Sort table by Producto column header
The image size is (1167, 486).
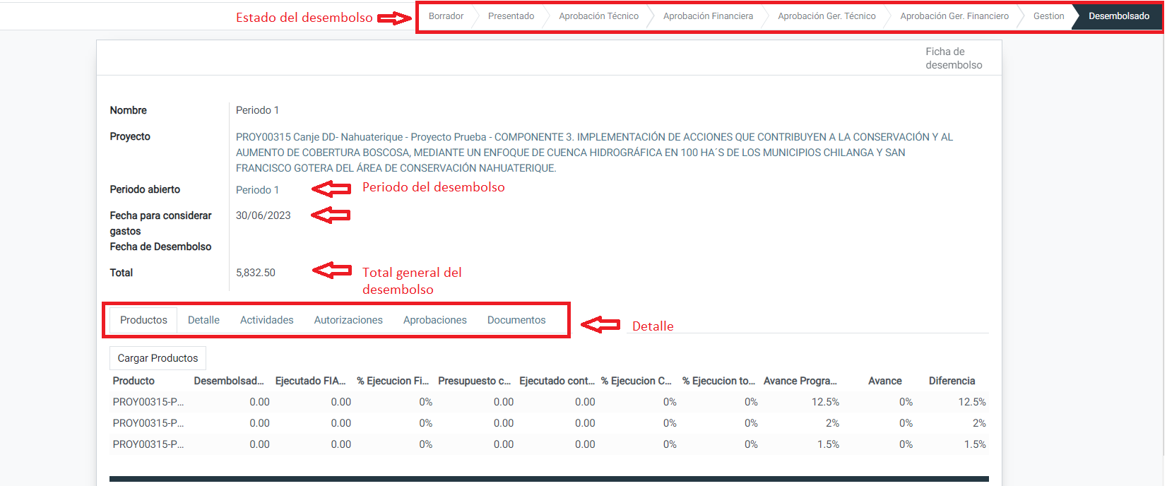(x=134, y=381)
